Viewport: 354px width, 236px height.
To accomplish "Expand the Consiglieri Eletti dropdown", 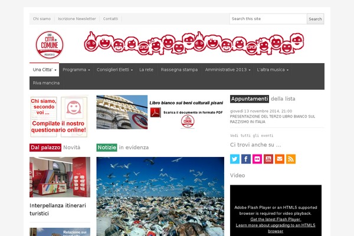I will coord(114,70).
